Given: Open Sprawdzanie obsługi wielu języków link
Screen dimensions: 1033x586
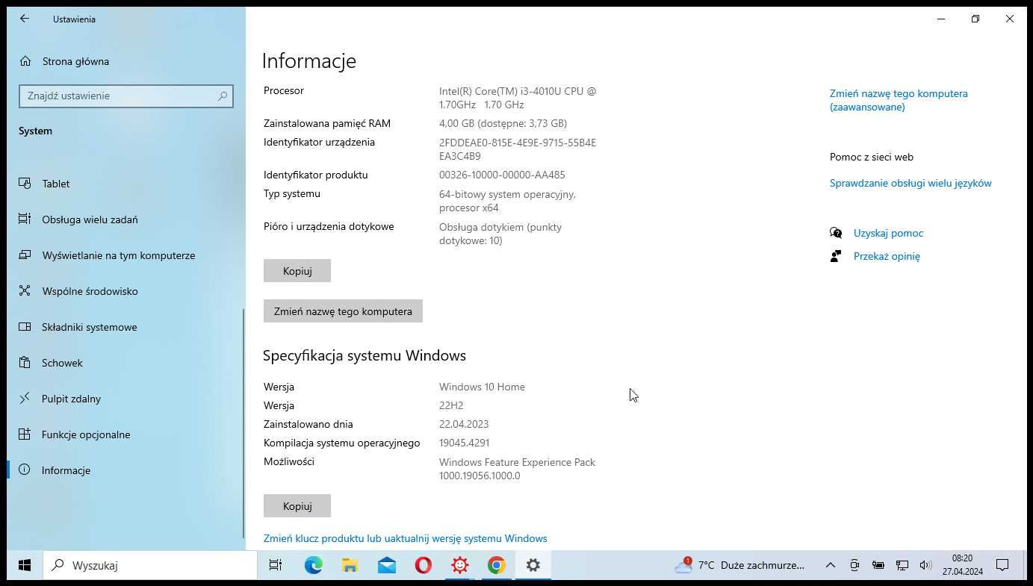Looking at the screenshot, I should click(911, 183).
